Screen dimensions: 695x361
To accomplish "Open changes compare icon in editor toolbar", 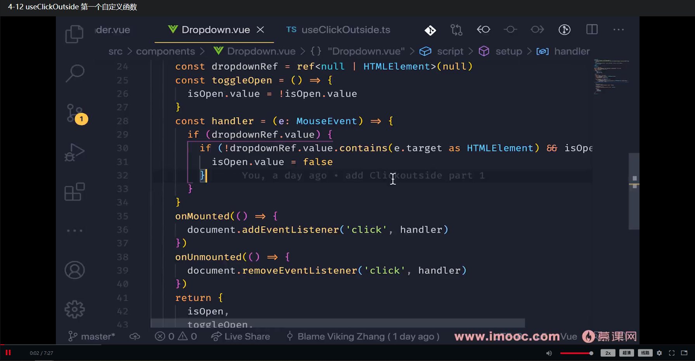I will 456,30.
